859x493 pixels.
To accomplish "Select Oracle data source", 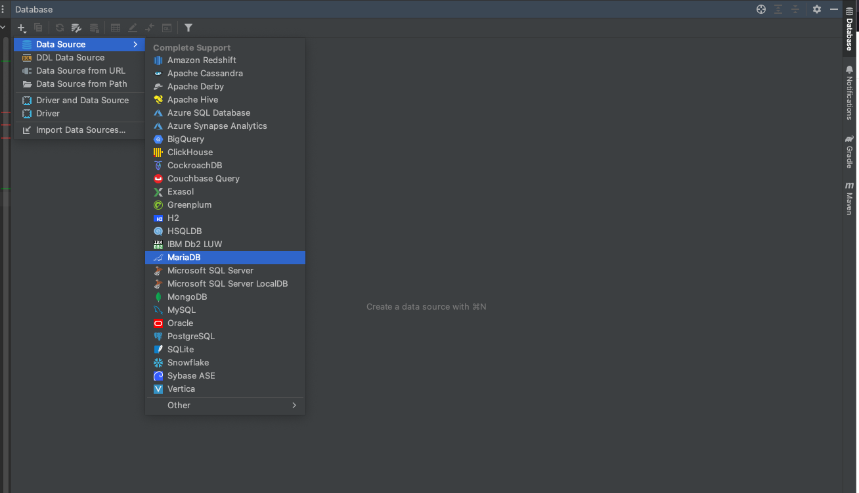I will coord(225,323).
